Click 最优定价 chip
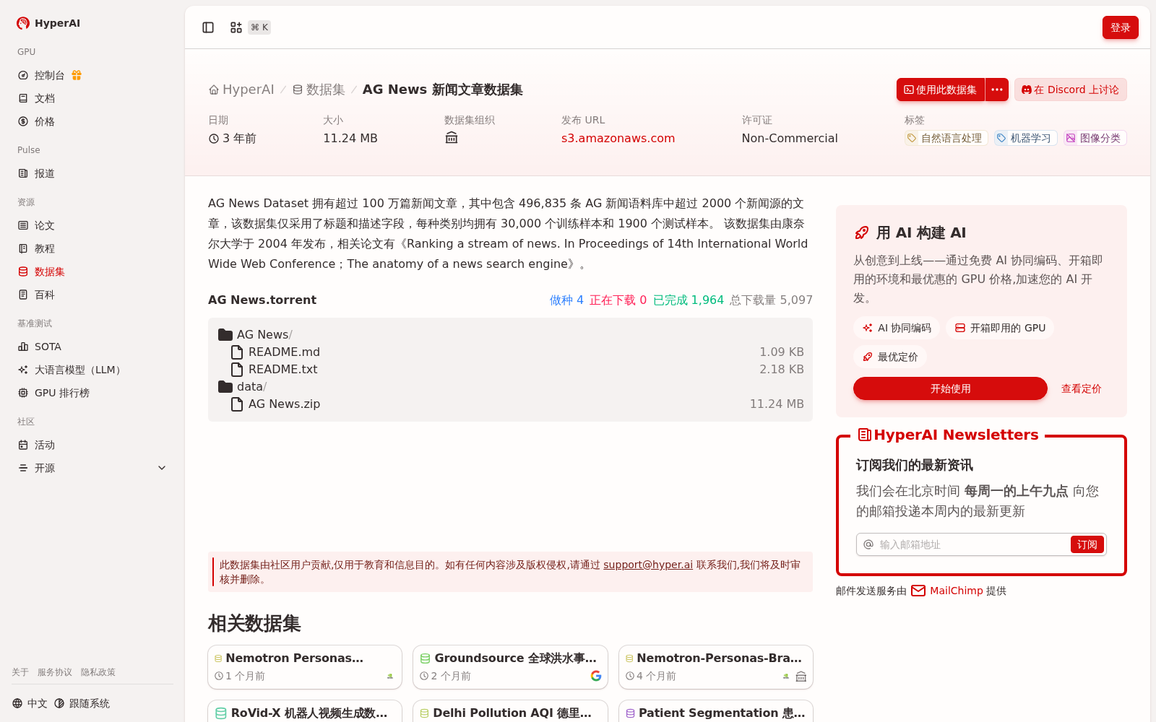 pos(890,357)
